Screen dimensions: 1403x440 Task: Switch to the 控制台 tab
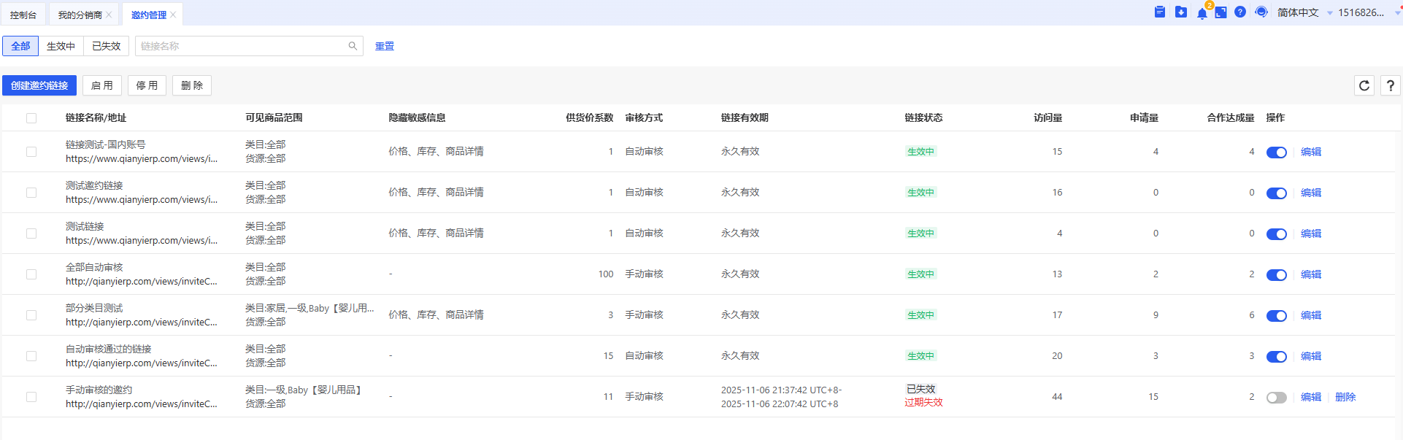[x=23, y=15]
